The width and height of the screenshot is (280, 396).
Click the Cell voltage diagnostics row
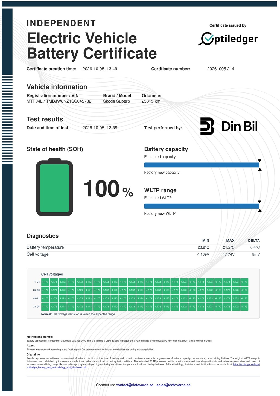click(x=143, y=254)
